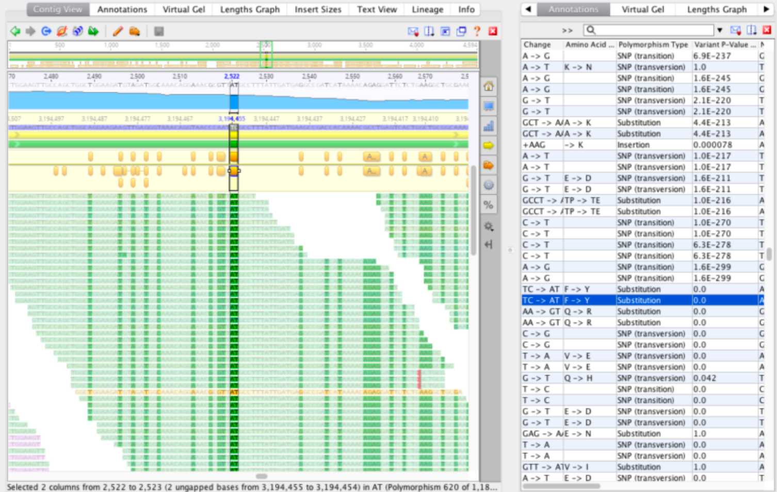Screen dimensions: 777x492
Task: Click the new window icon in Contig View toolbar
Action: tap(461, 31)
